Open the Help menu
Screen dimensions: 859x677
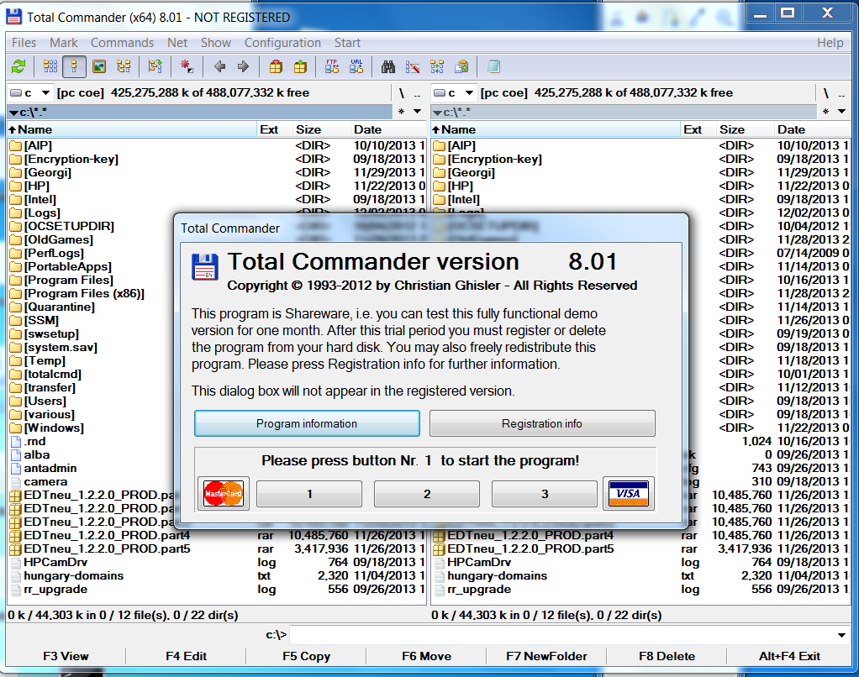point(830,43)
